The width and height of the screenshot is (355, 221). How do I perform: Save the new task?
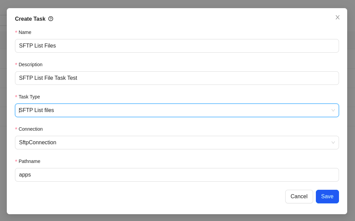click(x=327, y=197)
